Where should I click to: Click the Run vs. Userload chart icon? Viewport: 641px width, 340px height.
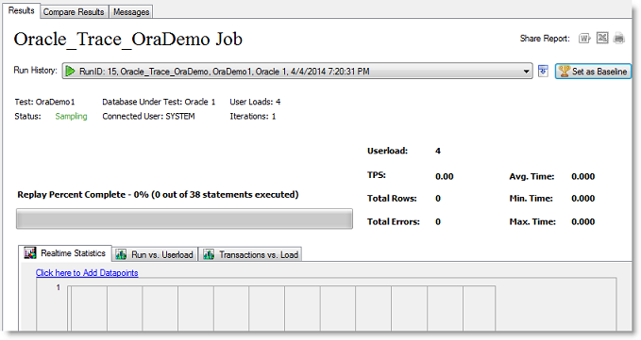pos(121,254)
